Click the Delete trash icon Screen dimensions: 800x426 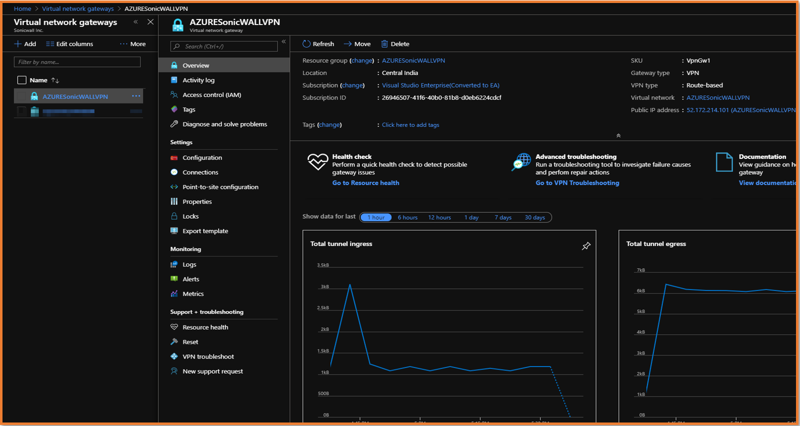click(x=385, y=44)
